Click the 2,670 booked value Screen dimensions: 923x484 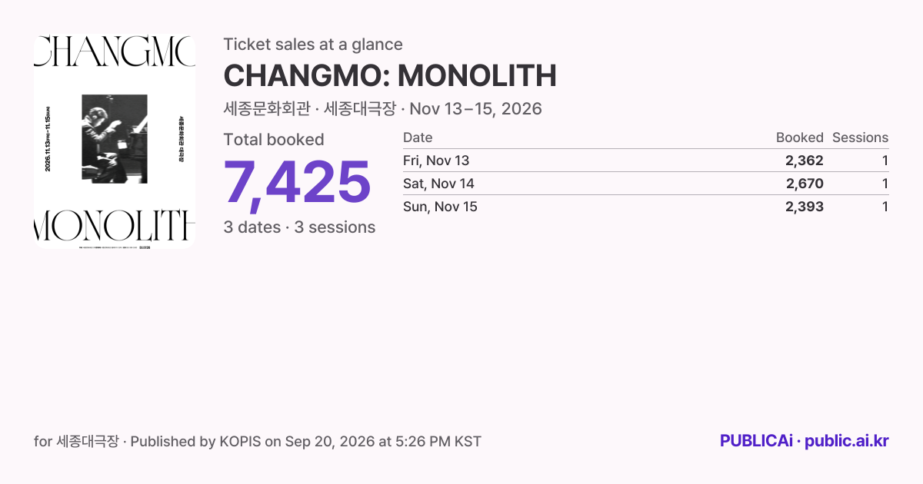point(805,184)
